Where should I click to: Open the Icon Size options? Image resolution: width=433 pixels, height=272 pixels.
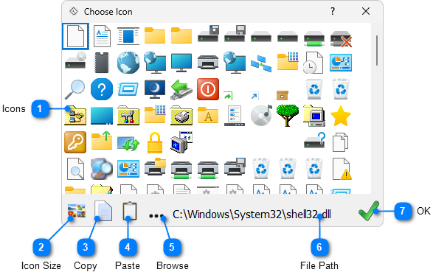[77, 211]
